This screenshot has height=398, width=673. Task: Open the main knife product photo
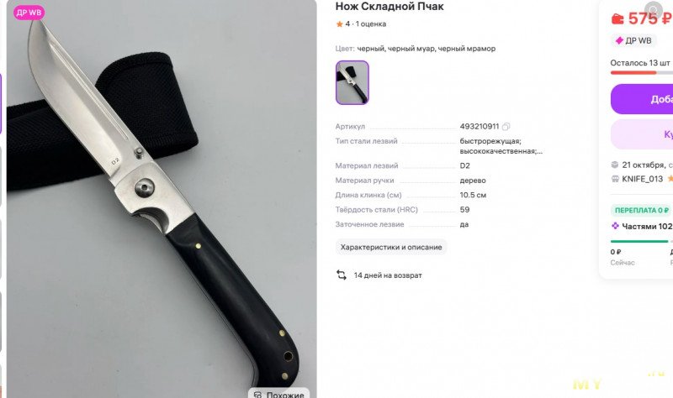pos(162,199)
